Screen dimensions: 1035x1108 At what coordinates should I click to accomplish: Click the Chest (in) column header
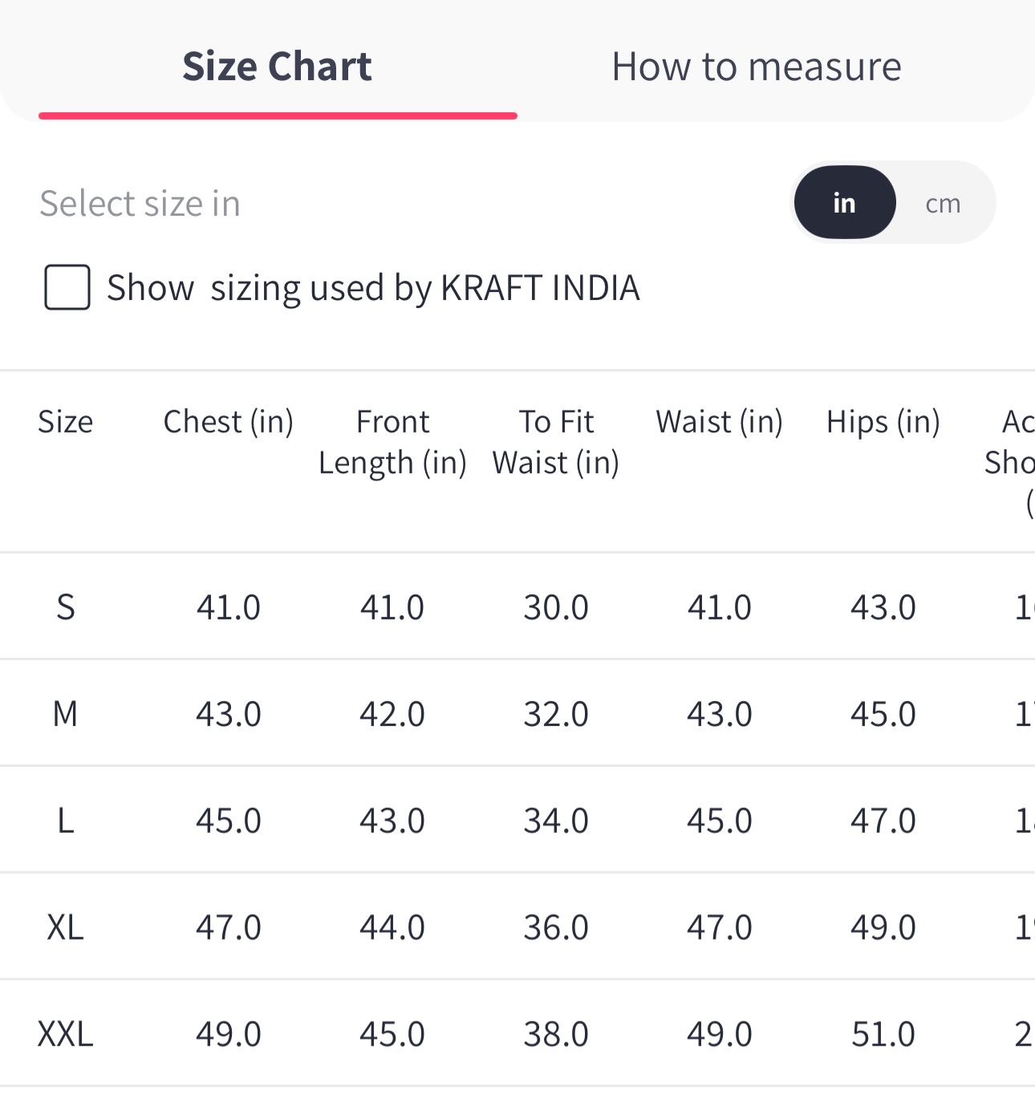click(229, 422)
